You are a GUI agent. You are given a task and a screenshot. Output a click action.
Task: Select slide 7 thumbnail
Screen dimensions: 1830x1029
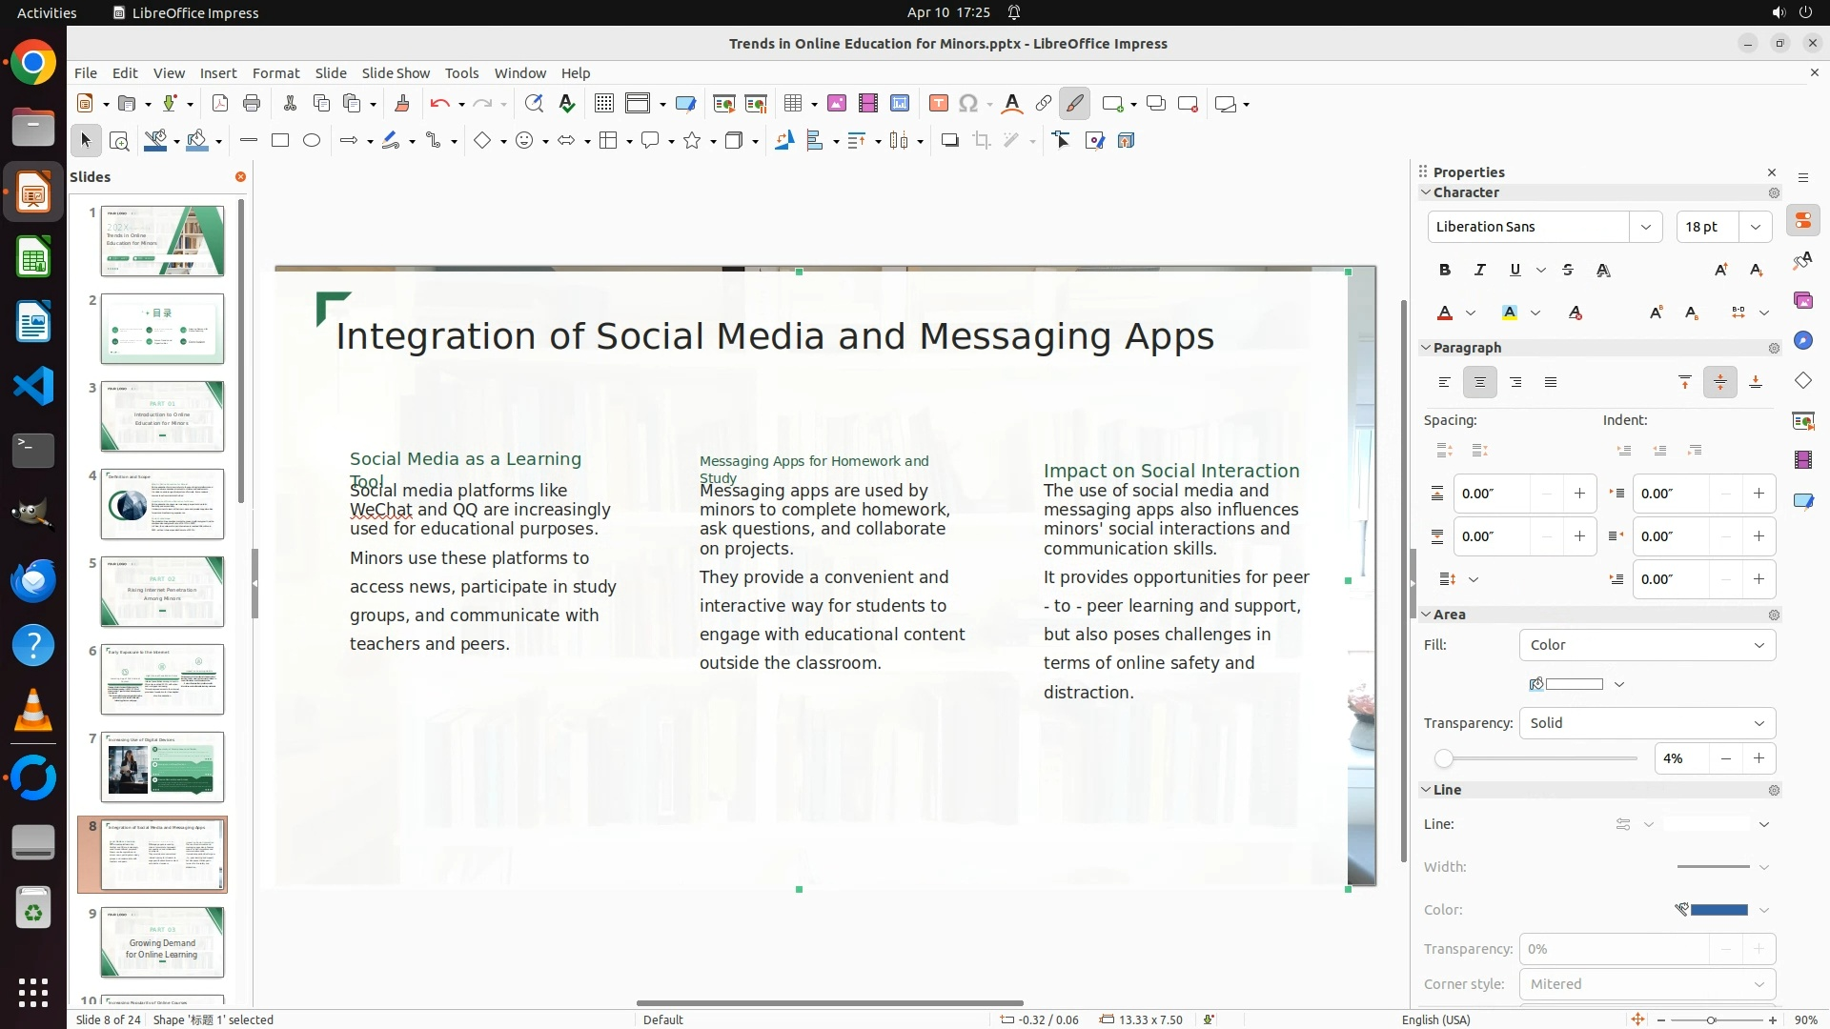point(162,767)
